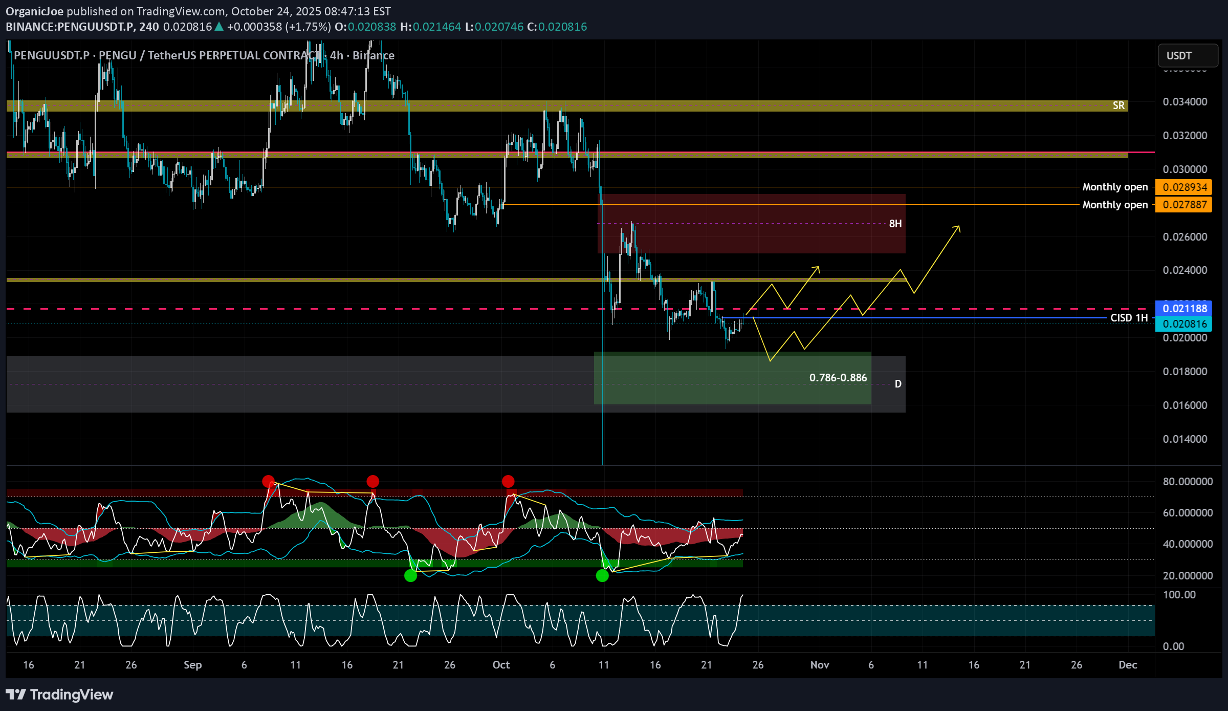
Task: Click the CISD 1H line label
Action: [1129, 318]
